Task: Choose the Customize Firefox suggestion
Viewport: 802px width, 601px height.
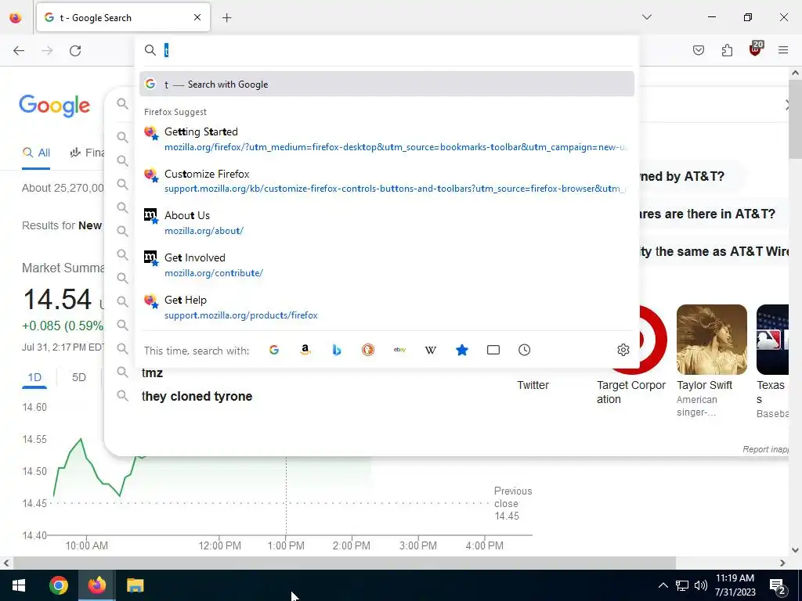Action: coord(387,181)
